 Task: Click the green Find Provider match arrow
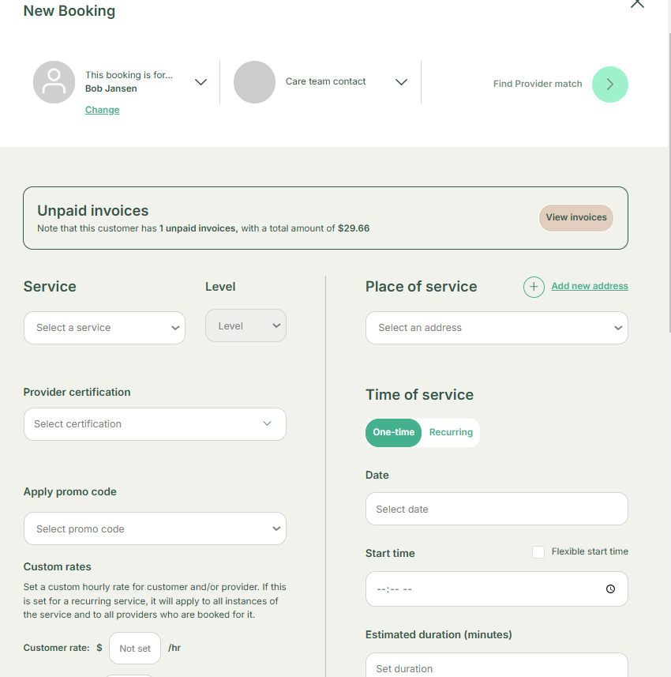(x=609, y=84)
